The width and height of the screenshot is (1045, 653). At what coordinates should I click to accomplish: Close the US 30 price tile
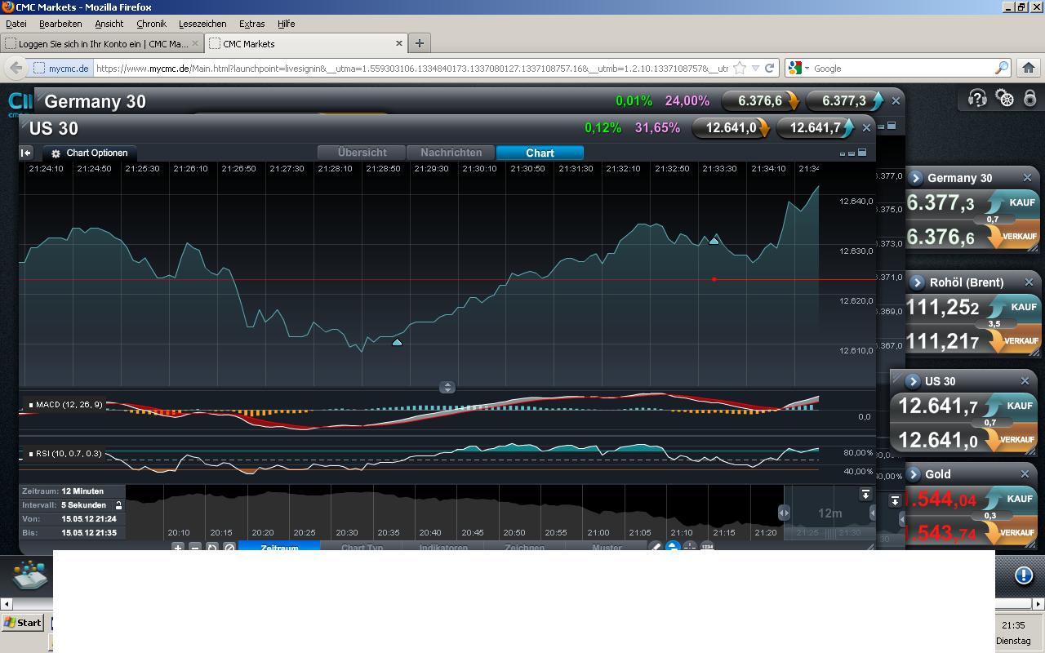click(x=1025, y=381)
